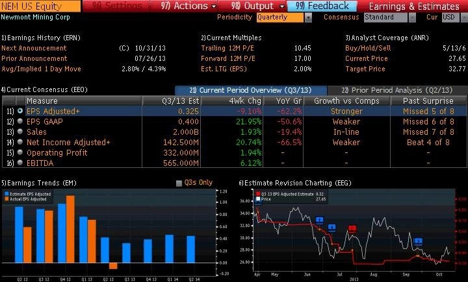Click the Actual EPS Adjusted orange legend swatch
Image resolution: width=468 pixels, height=282 pixels.
tap(6, 199)
